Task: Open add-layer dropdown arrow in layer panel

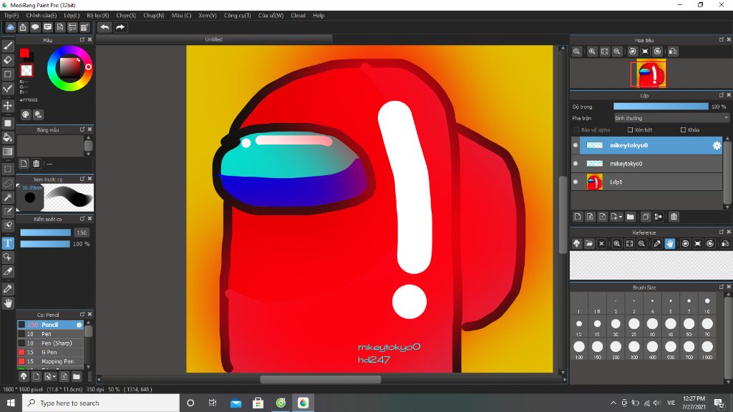Action: point(621,217)
